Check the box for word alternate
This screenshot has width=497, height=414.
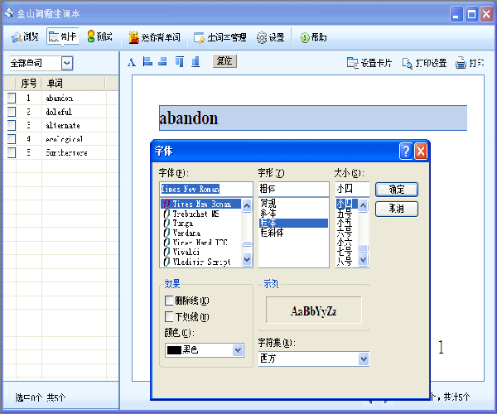pyautogui.click(x=12, y=125)
